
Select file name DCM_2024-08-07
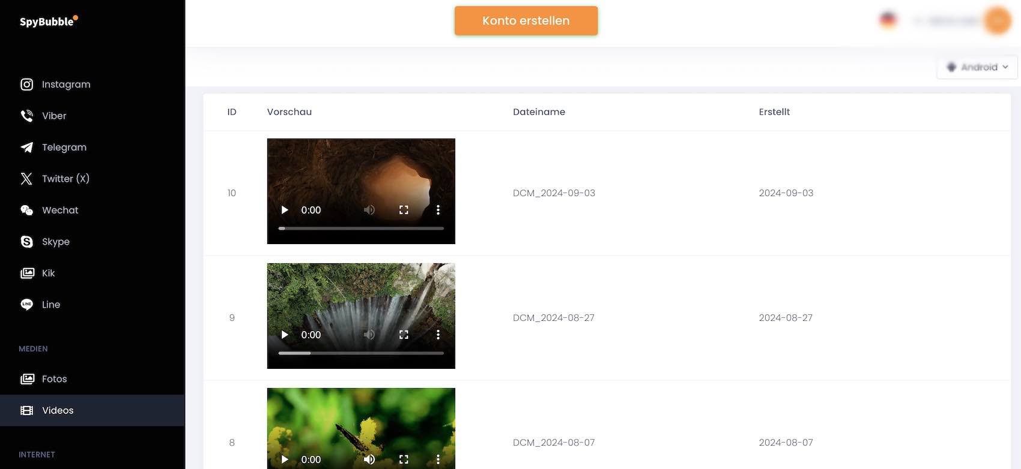click(554, 443)
